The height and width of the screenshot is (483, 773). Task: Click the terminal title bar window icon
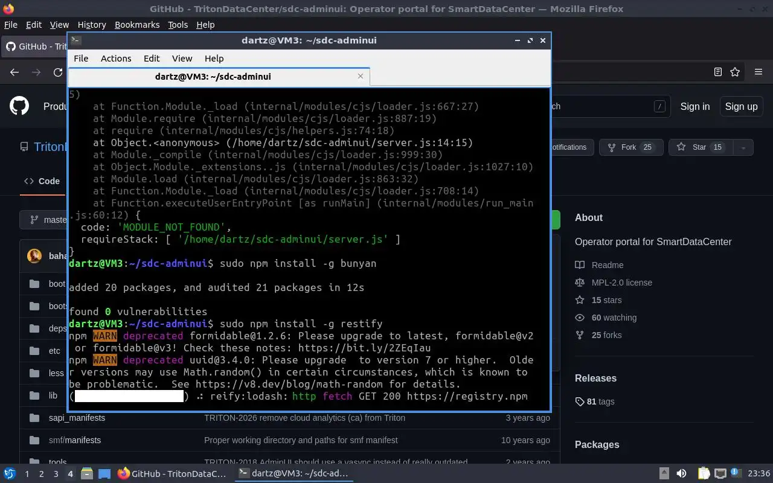(75, 40)
